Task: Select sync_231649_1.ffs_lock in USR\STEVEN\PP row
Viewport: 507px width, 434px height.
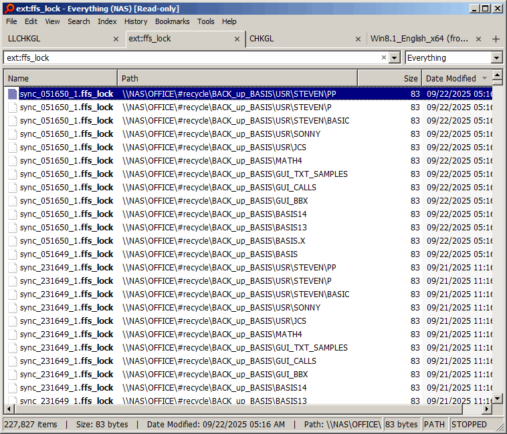Action: [66, 268]
